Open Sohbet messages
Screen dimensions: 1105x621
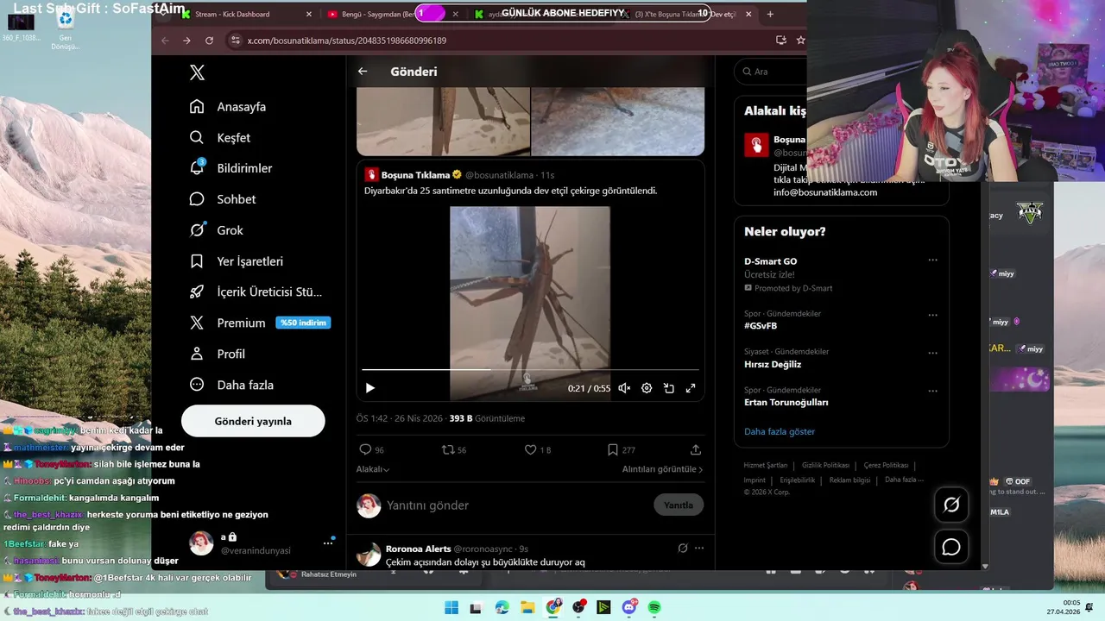pos(223,199)
